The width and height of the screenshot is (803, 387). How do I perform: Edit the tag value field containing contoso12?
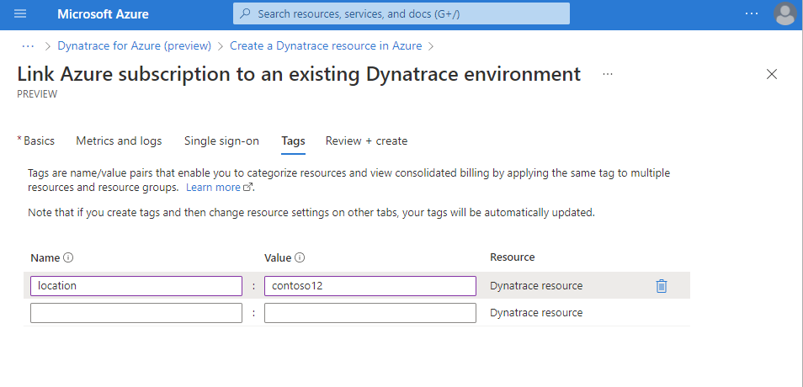pos(370,286)
